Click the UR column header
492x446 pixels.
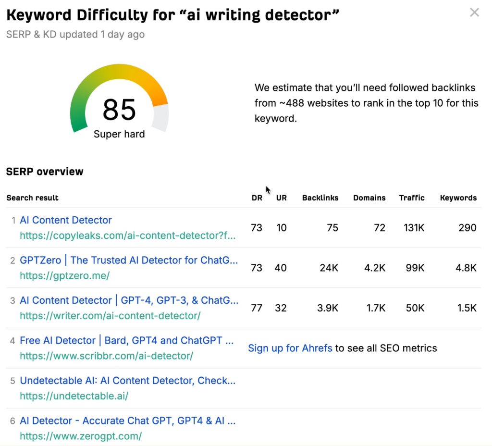[282, 198]
